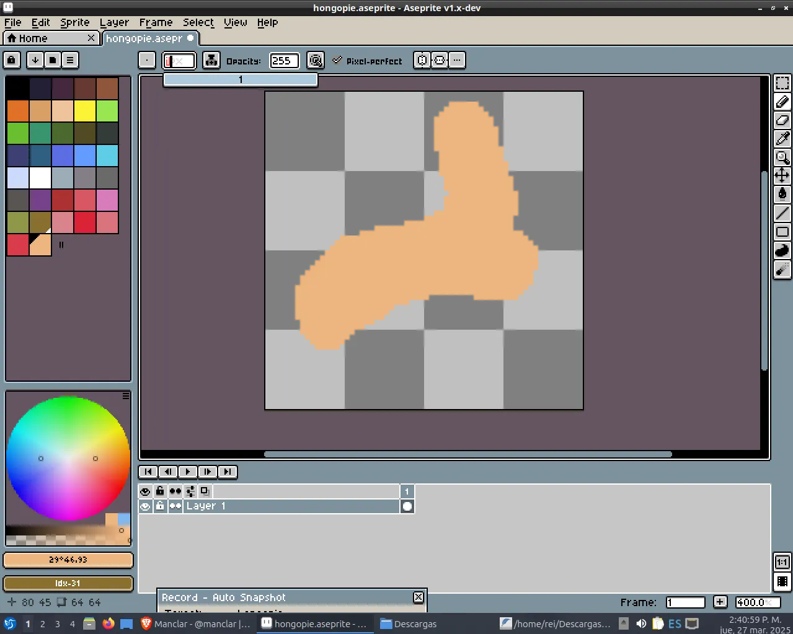Open the extra context bar options (...)

click(457, 60)
